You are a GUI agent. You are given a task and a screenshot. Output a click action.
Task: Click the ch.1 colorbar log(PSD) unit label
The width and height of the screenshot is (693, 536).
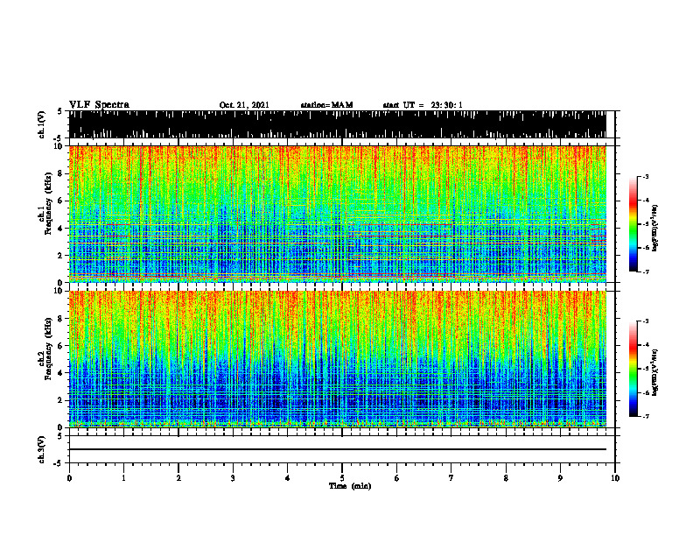654,228
